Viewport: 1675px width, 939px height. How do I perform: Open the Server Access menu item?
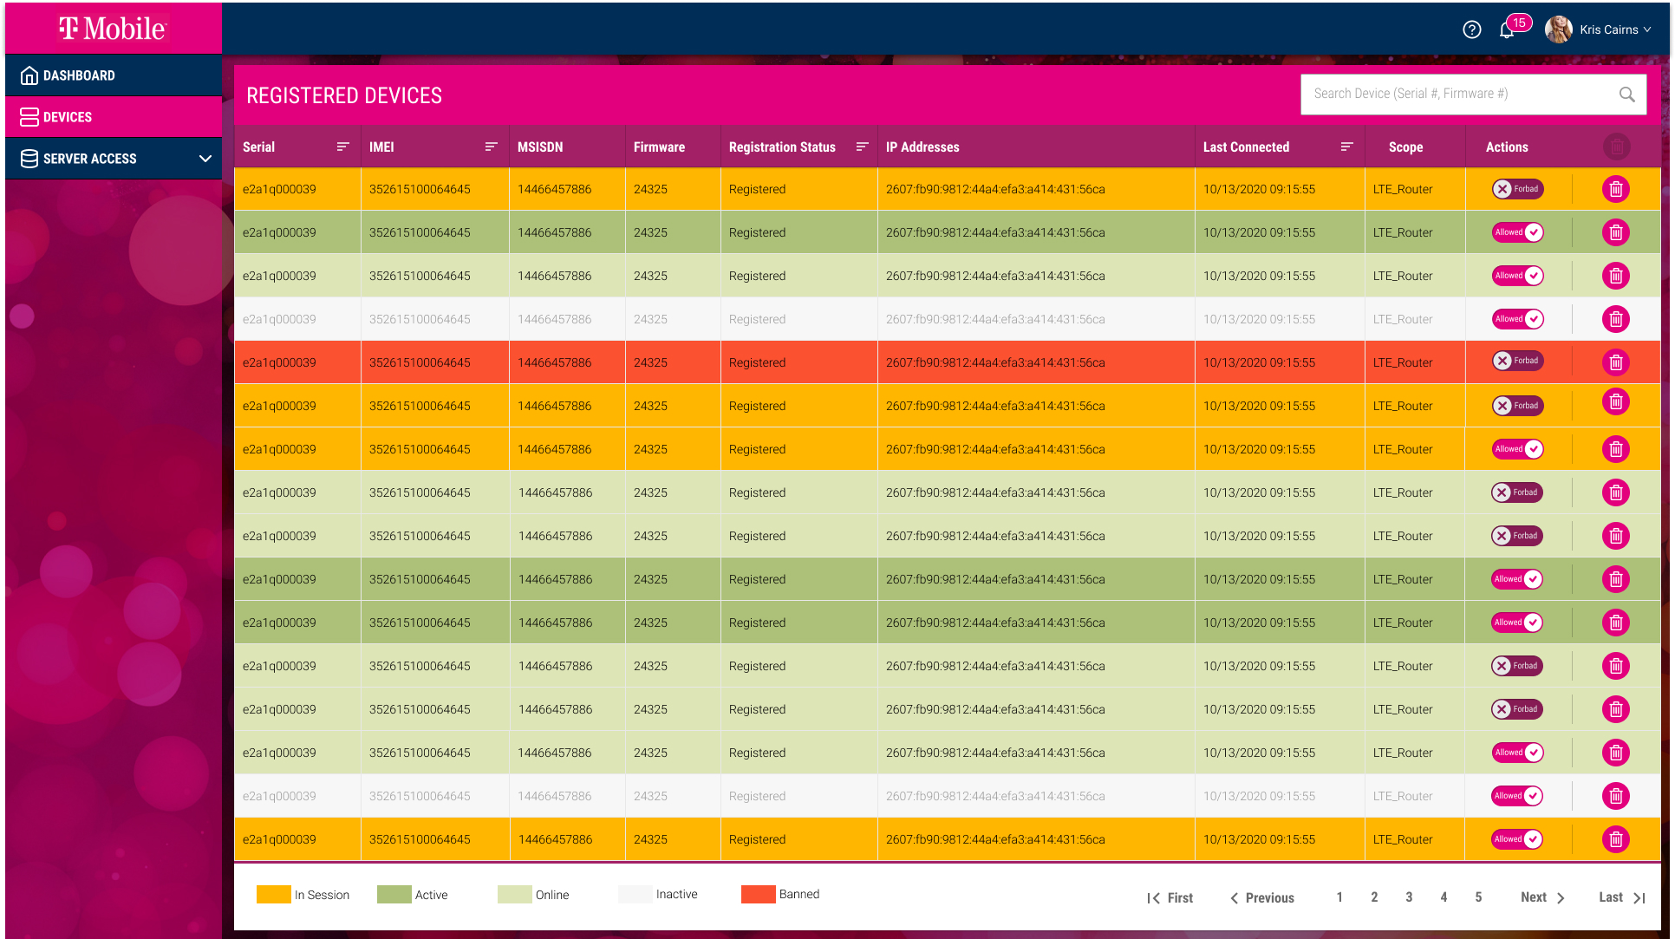click(114, 159)
